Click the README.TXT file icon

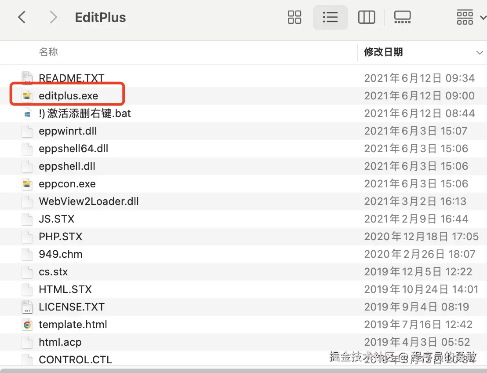point(27,78)
